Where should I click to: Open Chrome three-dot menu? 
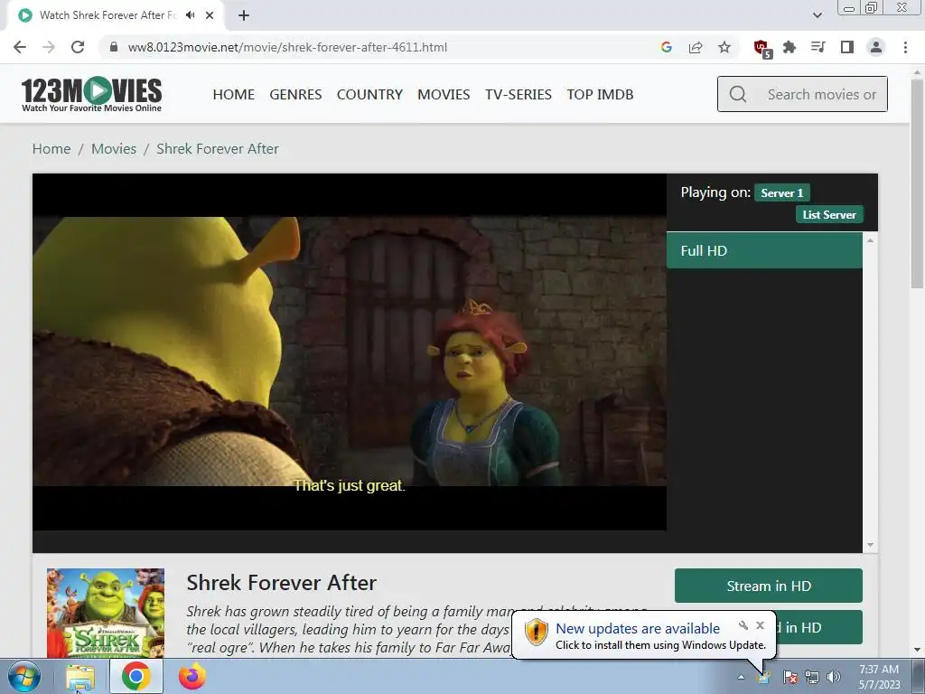click(905, 47)
